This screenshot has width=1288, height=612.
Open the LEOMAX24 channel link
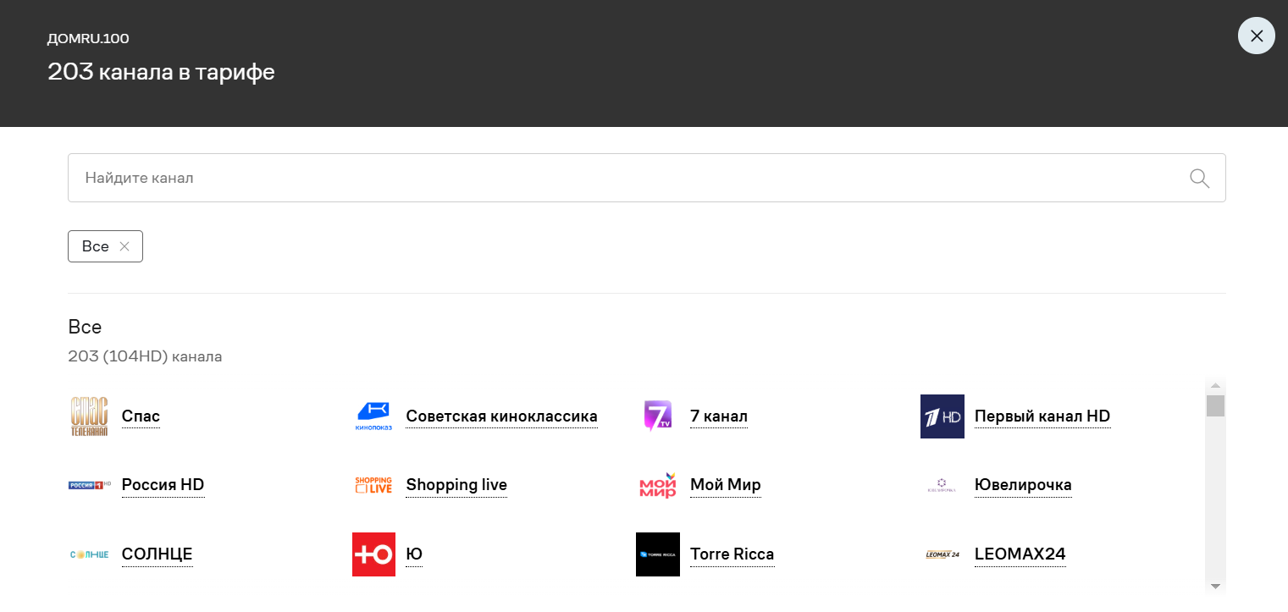coord(1020,554)
